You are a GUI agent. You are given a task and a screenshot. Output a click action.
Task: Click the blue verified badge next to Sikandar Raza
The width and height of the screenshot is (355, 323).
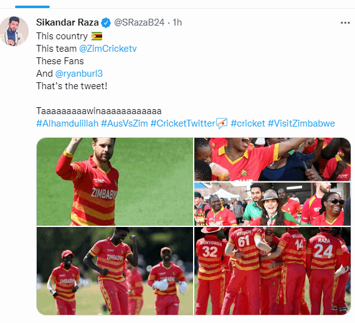(x=106, y=22)
